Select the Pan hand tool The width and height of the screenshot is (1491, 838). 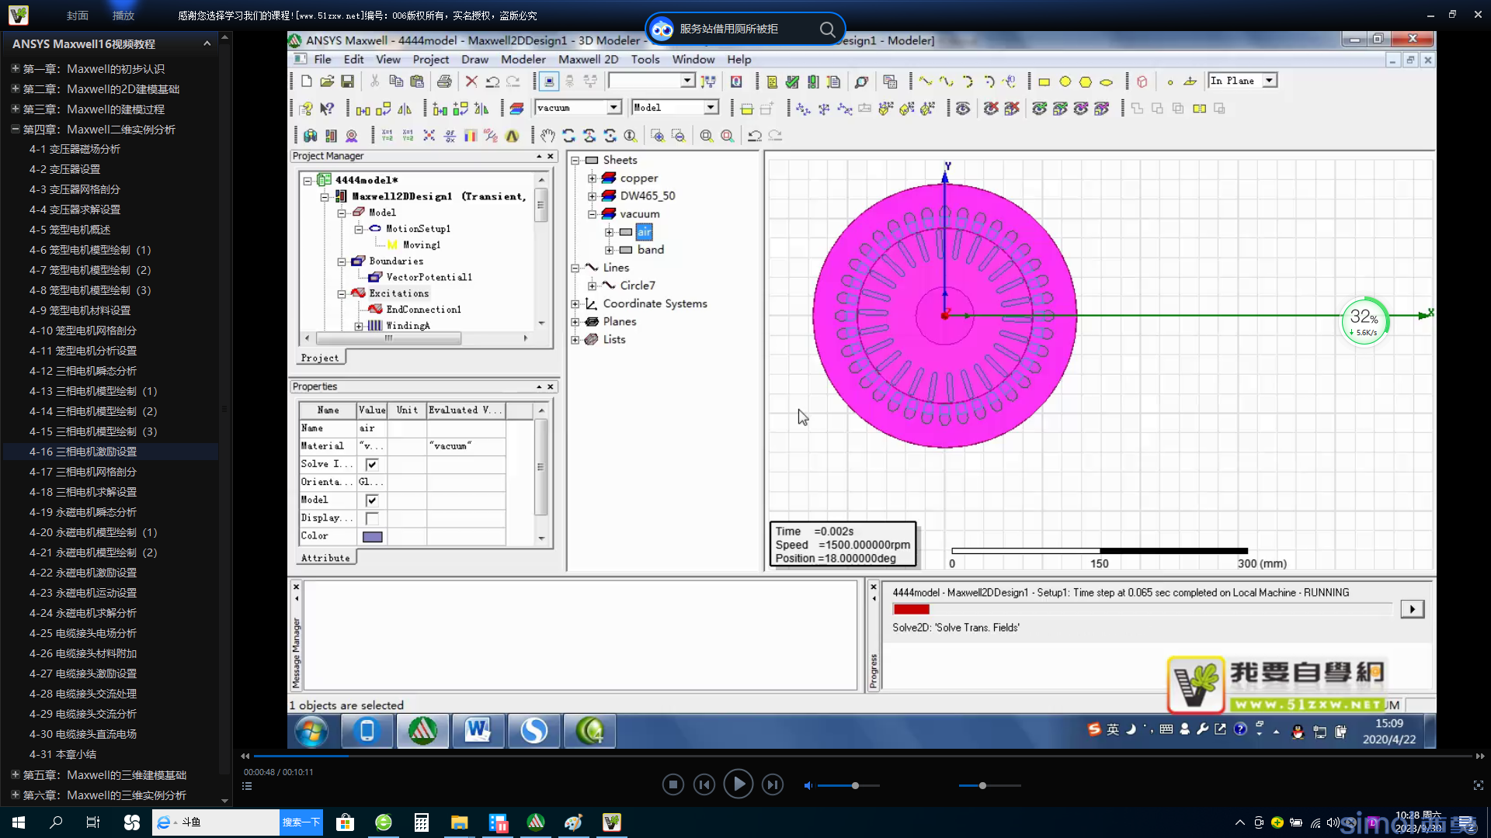click(x=548, y=136)
